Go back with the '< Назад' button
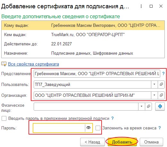The height and width of the screenshot is (147, 167). pos(92,142)
